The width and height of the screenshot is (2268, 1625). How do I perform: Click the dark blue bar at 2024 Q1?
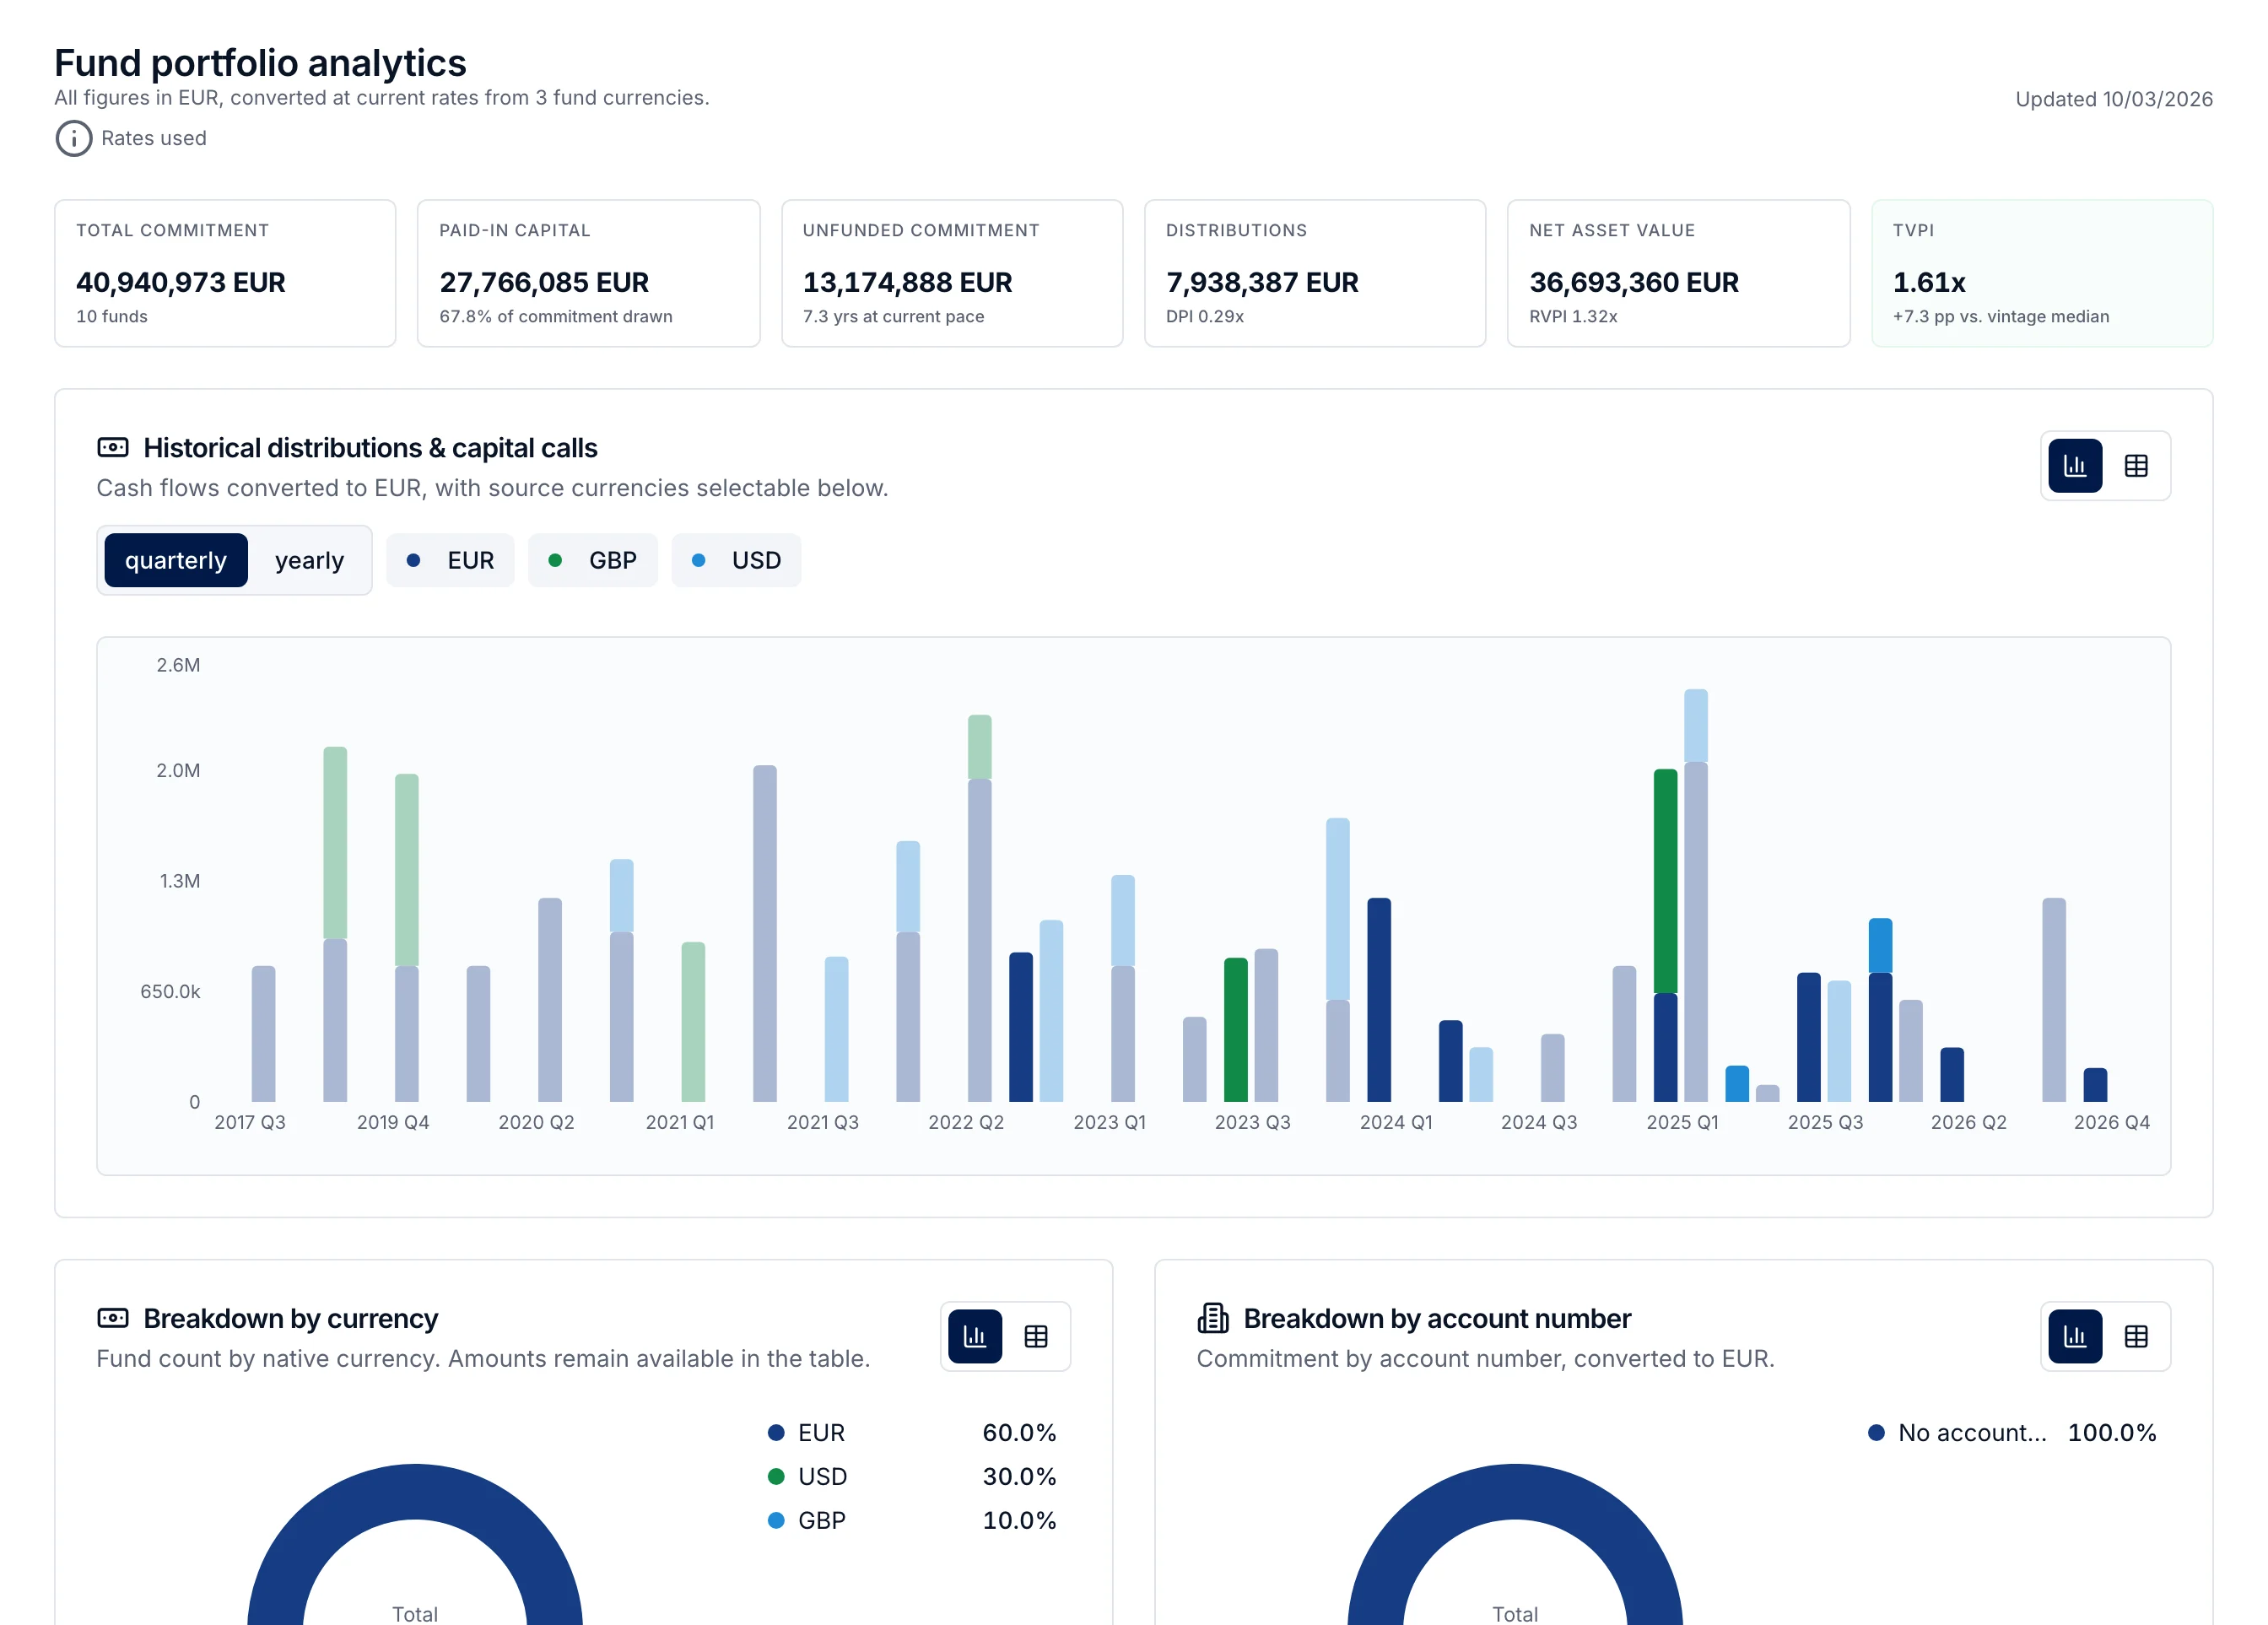click(1378, 1000)
